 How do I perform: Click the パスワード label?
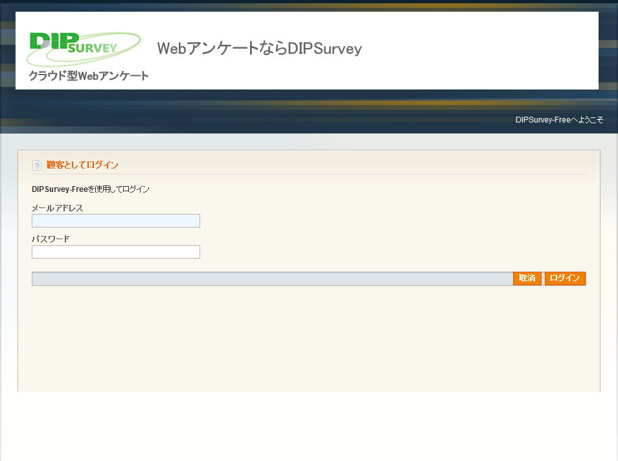click(x=51, y=239)
